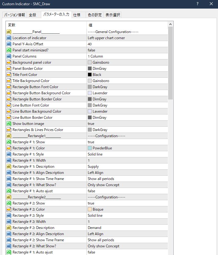The width and height of the screenshot is (218, 255).
Task: Click the color icon for Rectangle # 1: Color
Action: (9, 148)
